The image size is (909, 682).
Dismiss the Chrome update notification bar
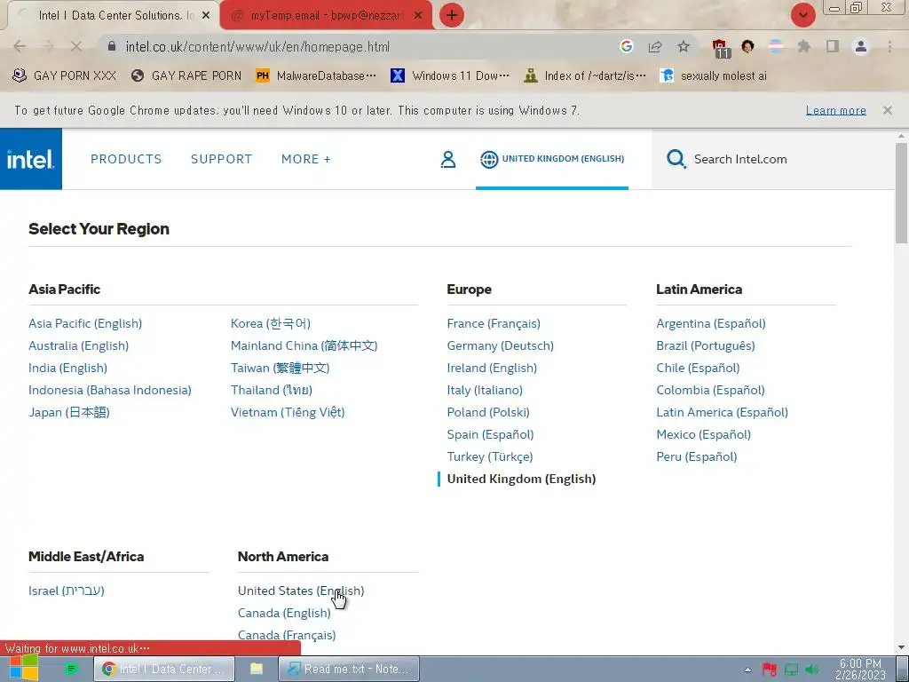click(888, 110)
